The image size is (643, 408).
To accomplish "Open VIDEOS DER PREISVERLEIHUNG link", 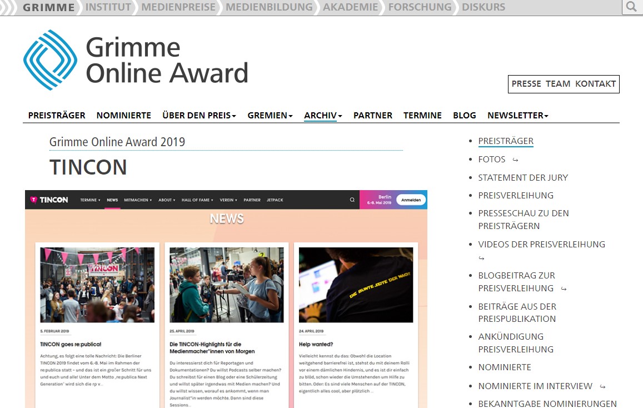I will tap(542, 245).
